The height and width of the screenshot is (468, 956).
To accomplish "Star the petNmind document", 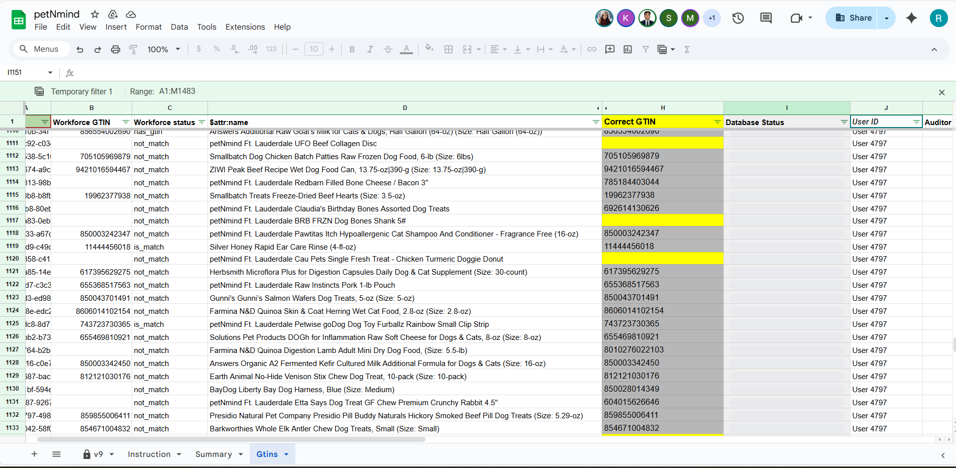I will tap(95, 14).
